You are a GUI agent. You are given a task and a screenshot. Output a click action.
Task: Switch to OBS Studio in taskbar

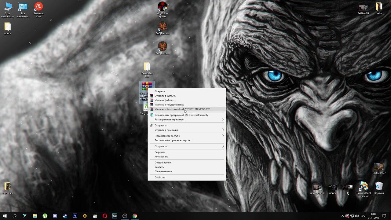[125, 216]
